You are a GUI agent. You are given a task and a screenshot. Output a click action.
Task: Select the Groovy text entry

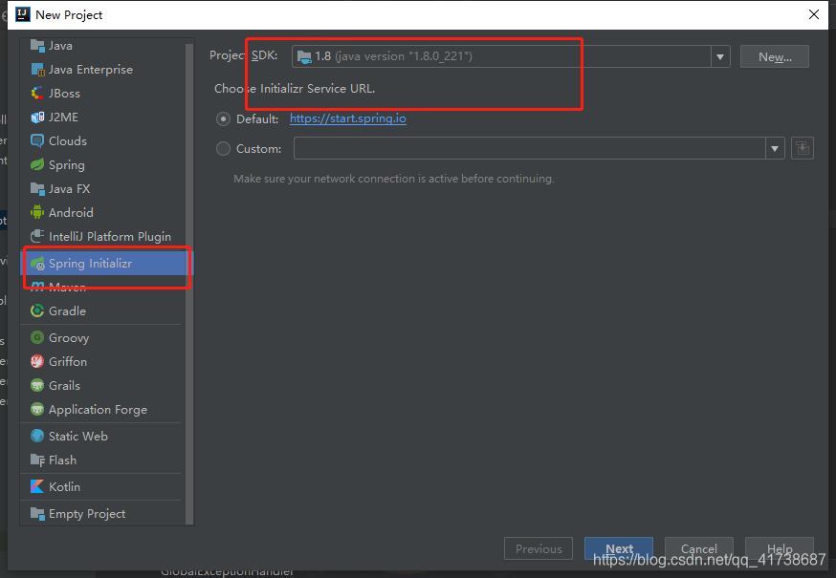pos(69,338)
